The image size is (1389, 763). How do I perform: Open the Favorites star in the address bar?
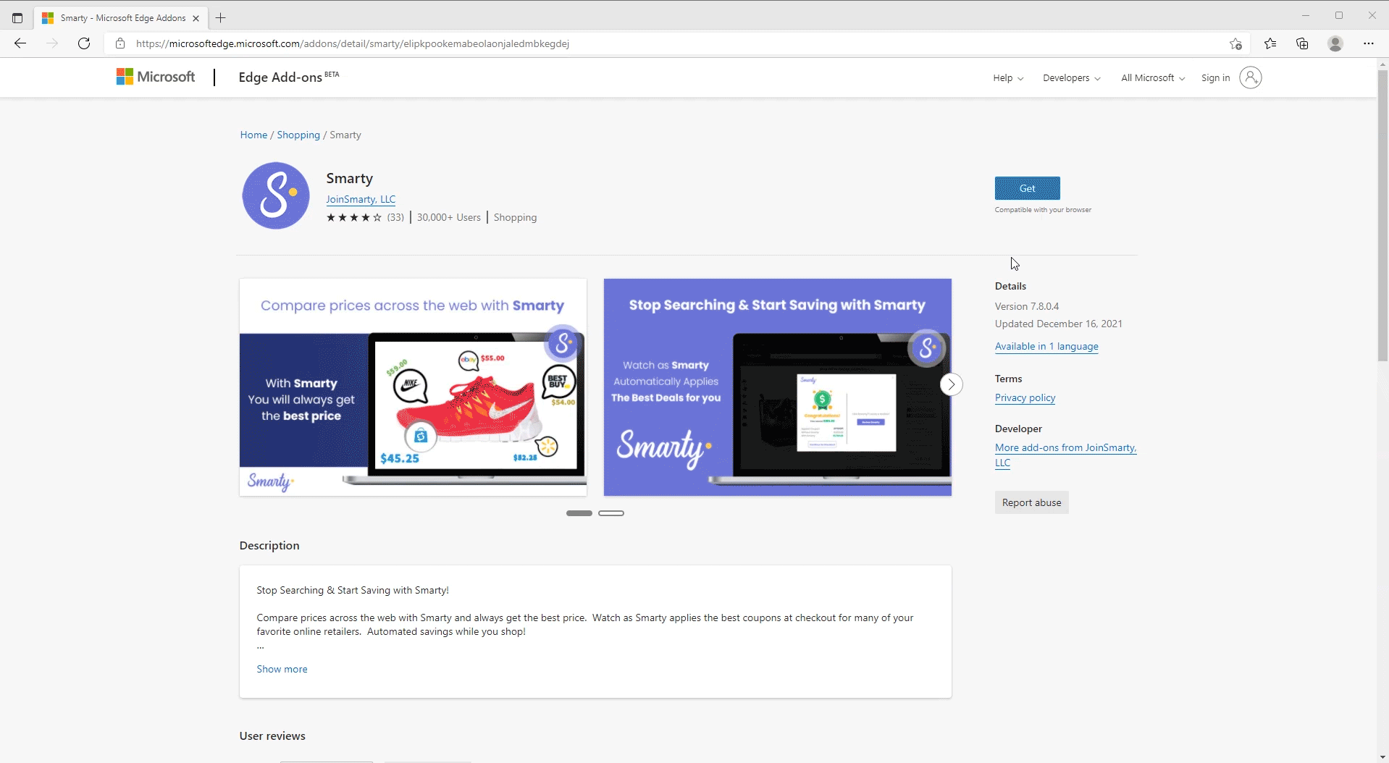[x=1235, y=43]
